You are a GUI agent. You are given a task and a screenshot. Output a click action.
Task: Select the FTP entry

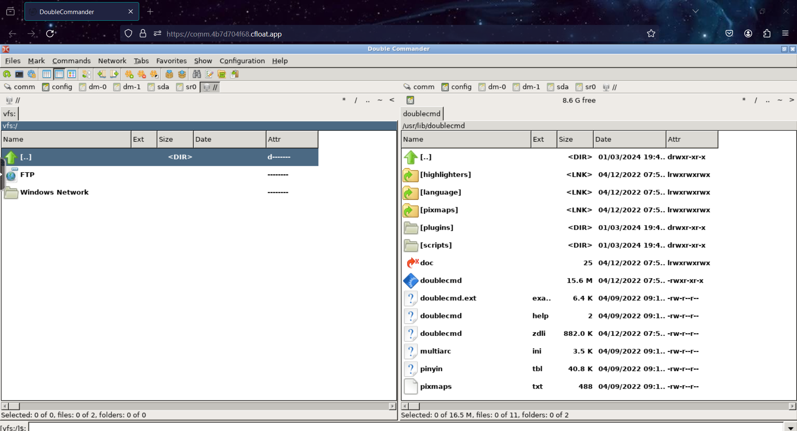point(160,174)
